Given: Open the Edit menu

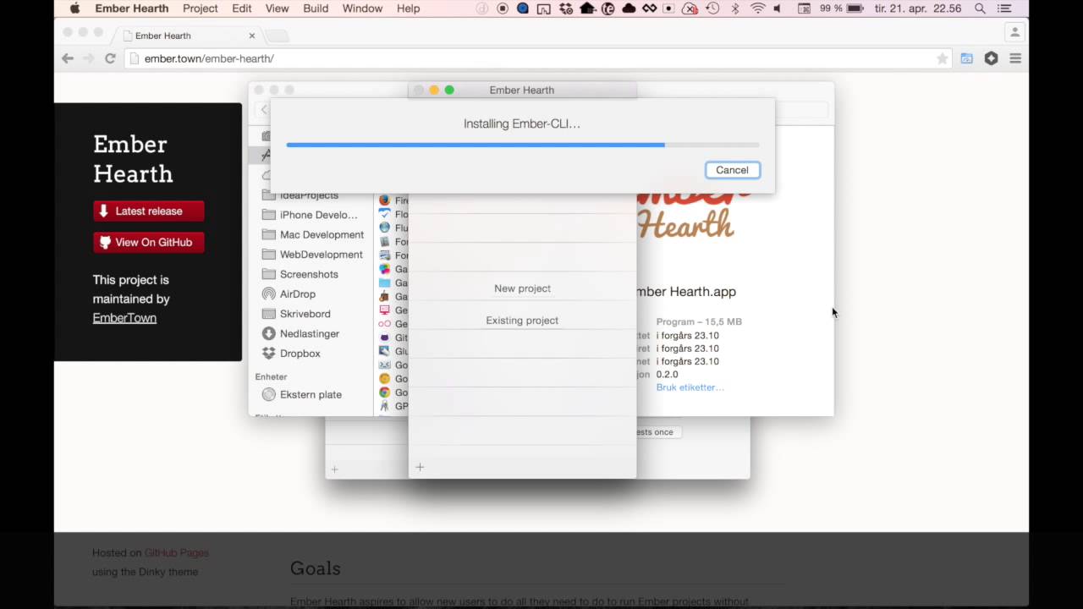Looking at the screenshot, I should click(x=242, y=8).
